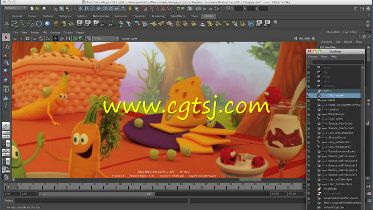Image resolution: width=373 pixels, height=210 pixels.
Task: Click the FN shelf button
Action: 266,23
